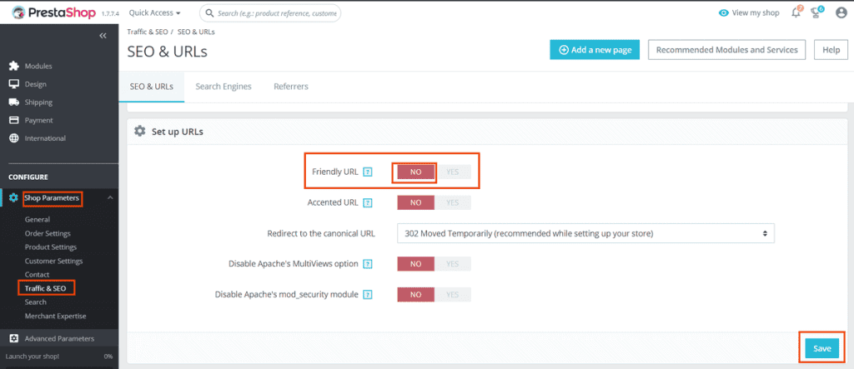Collapse Shop Parameters menu chevron
This screenshot has height=369, width=854.
[x=110, y=197]
